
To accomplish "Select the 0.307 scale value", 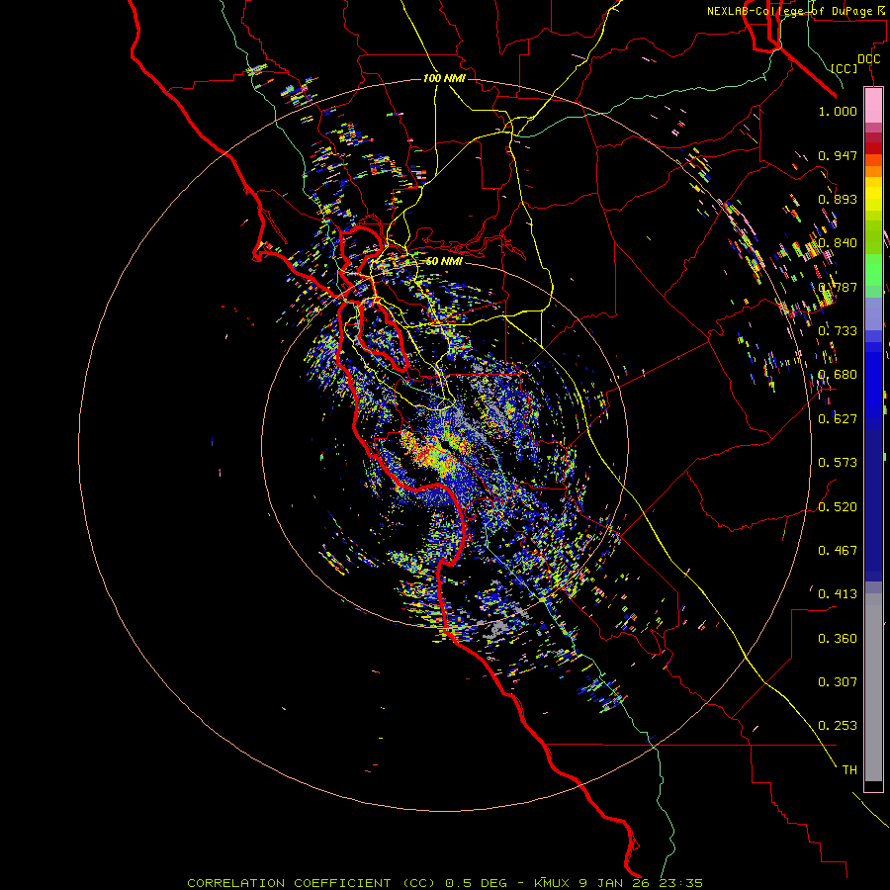I will click(838, 682).
